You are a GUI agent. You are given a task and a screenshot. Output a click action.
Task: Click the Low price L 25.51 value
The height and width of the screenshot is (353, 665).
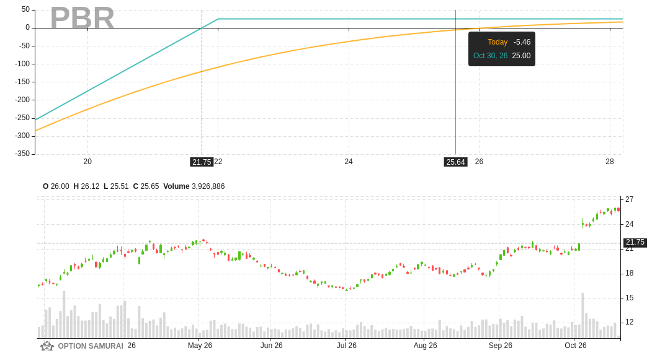116,186
